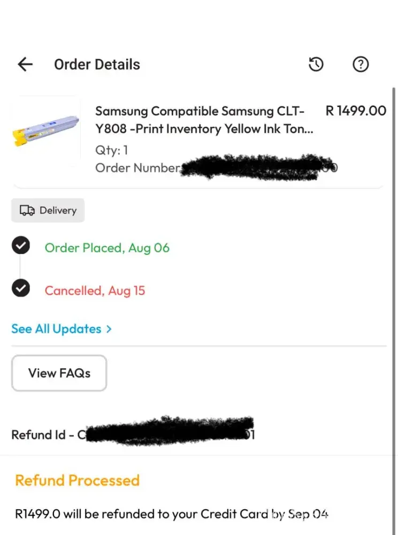This screenshot has width=398, height=535.
Task: Tap the R 1499.00 price
Action: [356, 111]
